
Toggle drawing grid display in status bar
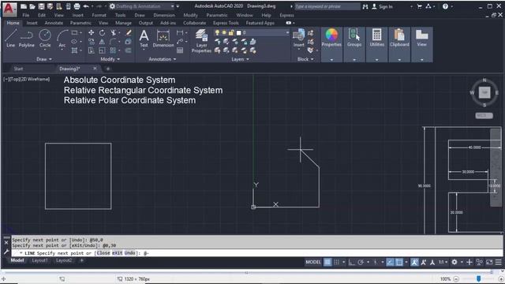click(327, 262)
